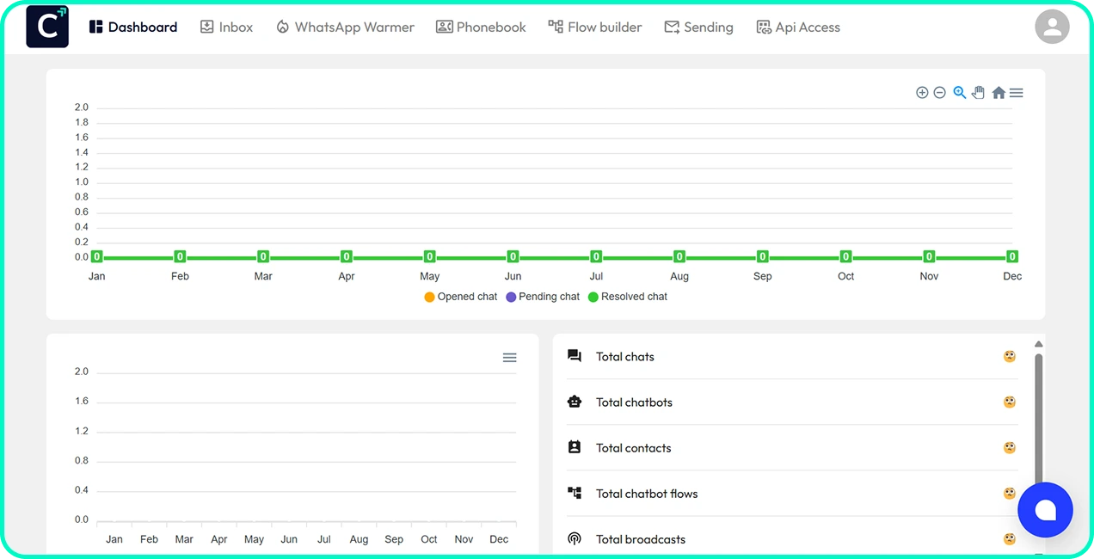Viewport: 1094px width, 559px height.
Task: Click the zoom in plus icon
Action: [x=922, y=93]
